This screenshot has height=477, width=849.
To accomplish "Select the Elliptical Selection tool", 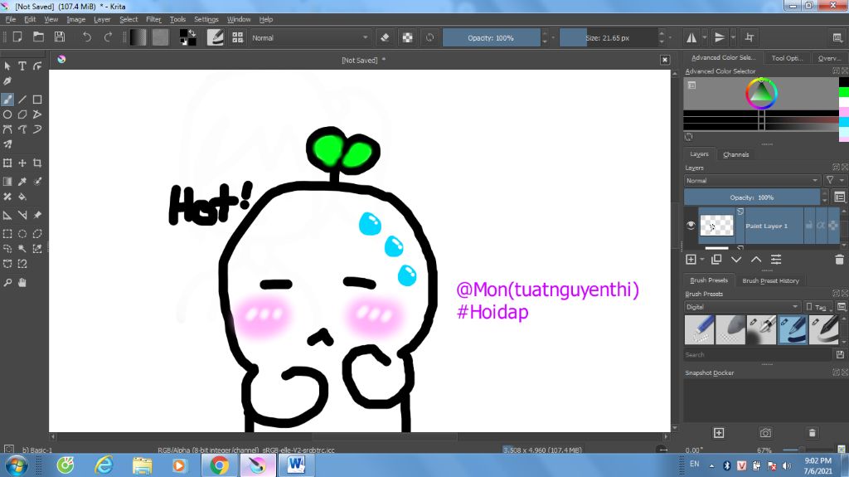I will coord(22,234).
